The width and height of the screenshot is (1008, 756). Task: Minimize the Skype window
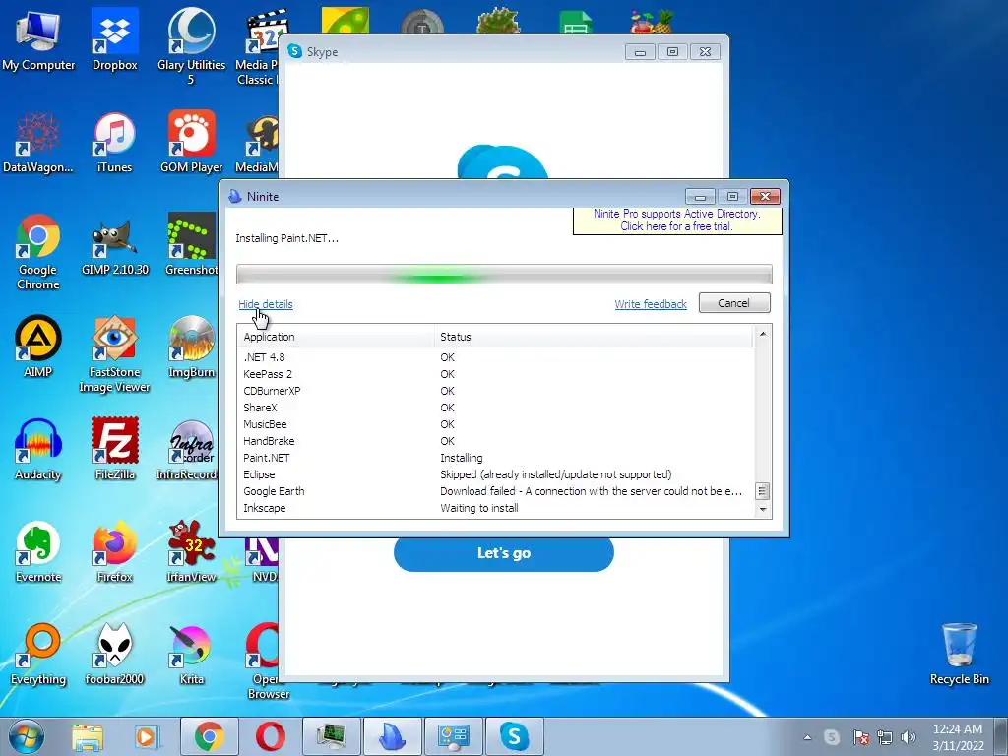coord(640,52)
